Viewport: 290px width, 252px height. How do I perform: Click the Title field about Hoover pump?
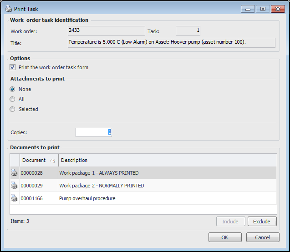coord(172,43)
